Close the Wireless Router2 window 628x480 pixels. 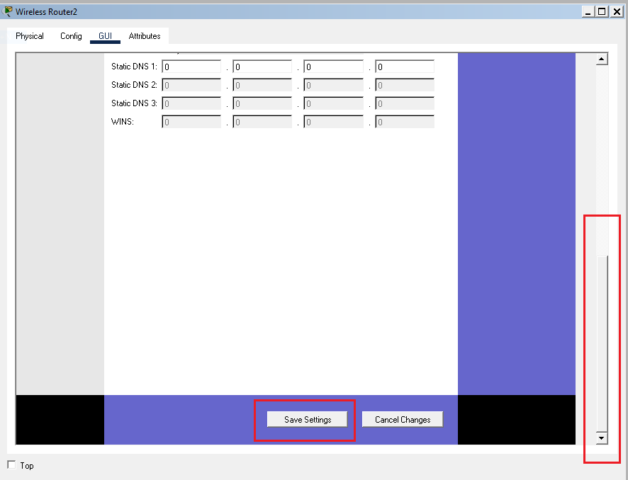click(616, 11)
